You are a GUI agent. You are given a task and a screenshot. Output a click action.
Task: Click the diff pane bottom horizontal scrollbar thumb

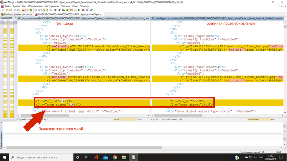tap(84, 148)
